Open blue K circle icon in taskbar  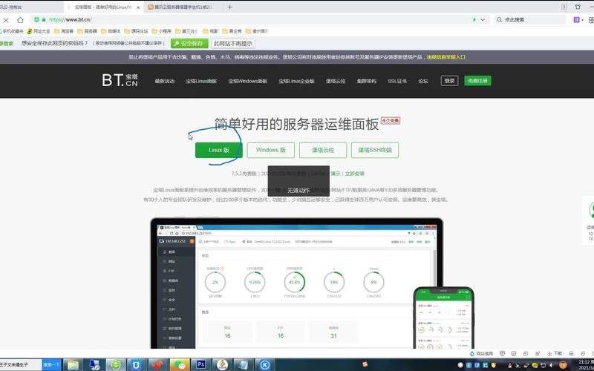point(265,365)
